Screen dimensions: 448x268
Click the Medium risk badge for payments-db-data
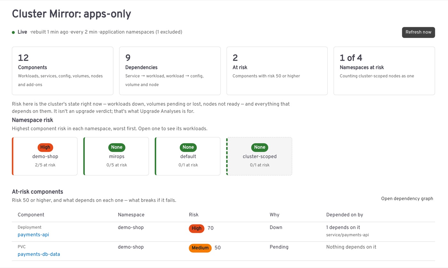click(200, 248)
